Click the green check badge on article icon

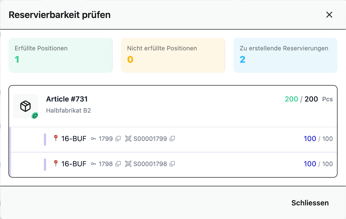[35, 116]
